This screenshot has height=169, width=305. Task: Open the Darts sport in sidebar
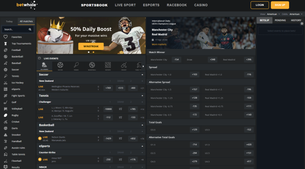(x=15, y=128)
